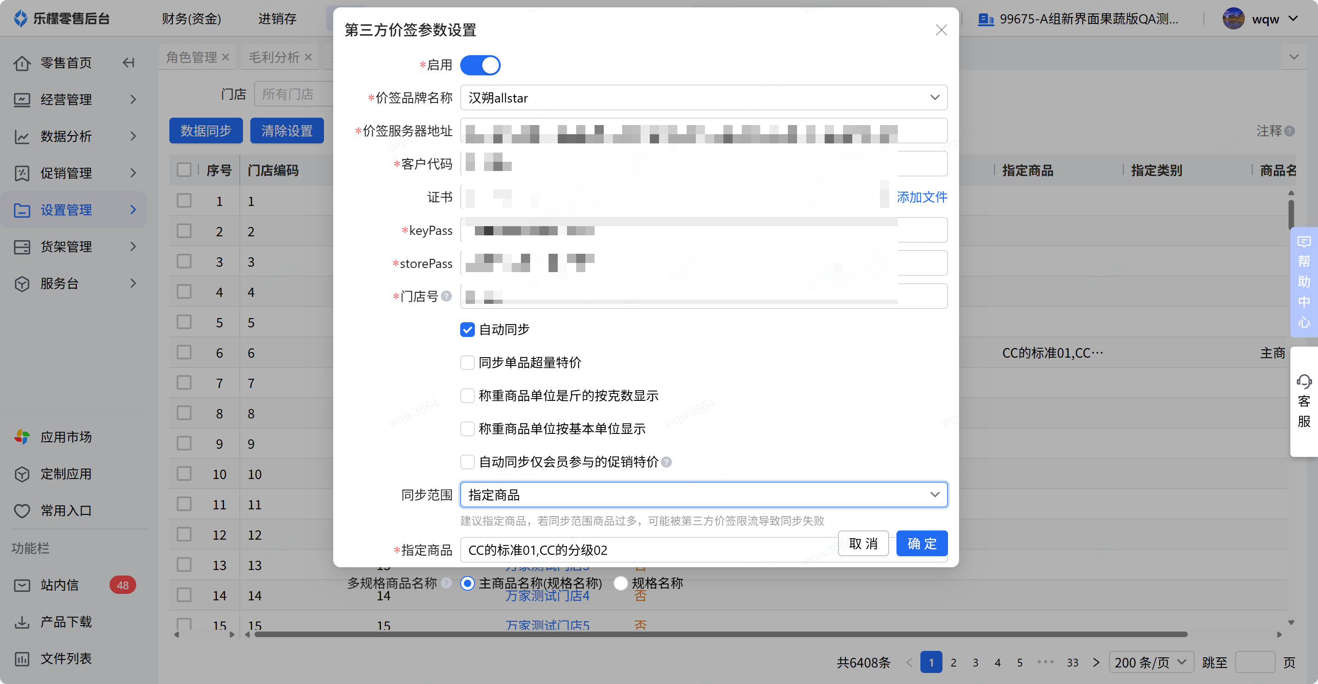Open the 价签品牌名称 dropdown
This screenshot has width=1318, height=684.
tap(704, 97)
